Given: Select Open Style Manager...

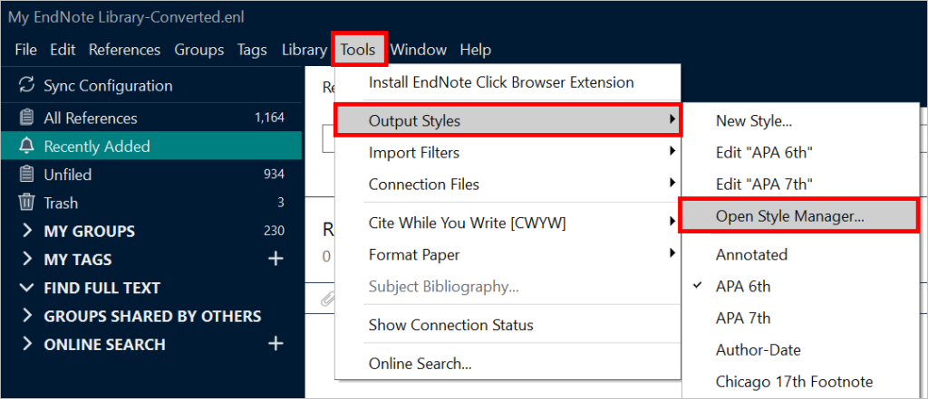Looking at the screenshot, I should (799, 216).
